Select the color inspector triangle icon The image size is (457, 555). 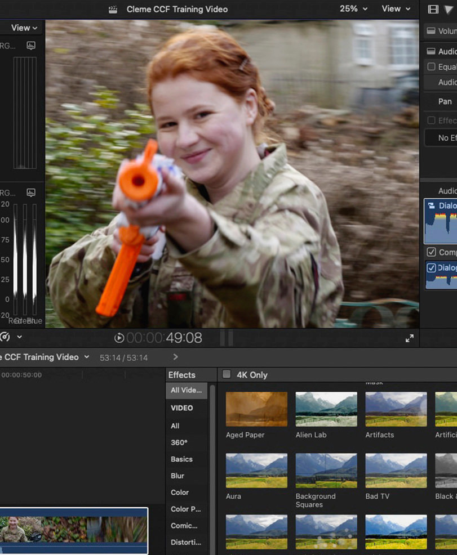point(449,10)
